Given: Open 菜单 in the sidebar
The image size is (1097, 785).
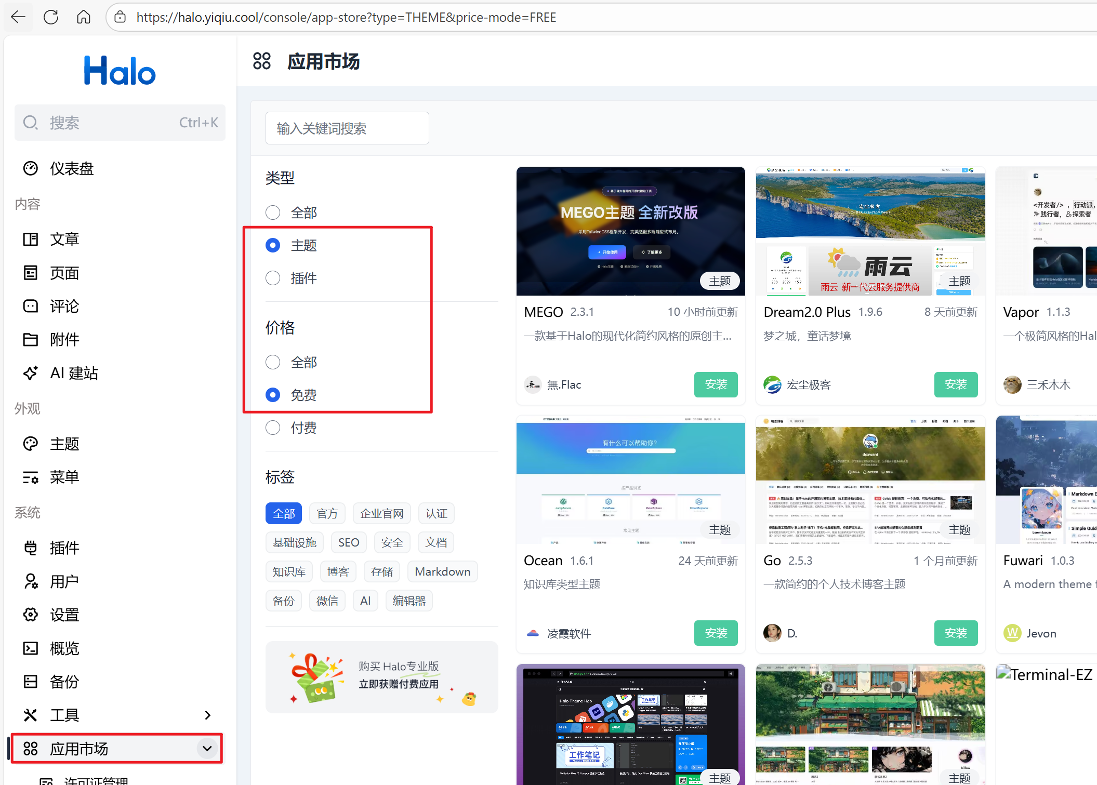Looking at the screenshot, I should pyautogui.click(x=64, y=477).
